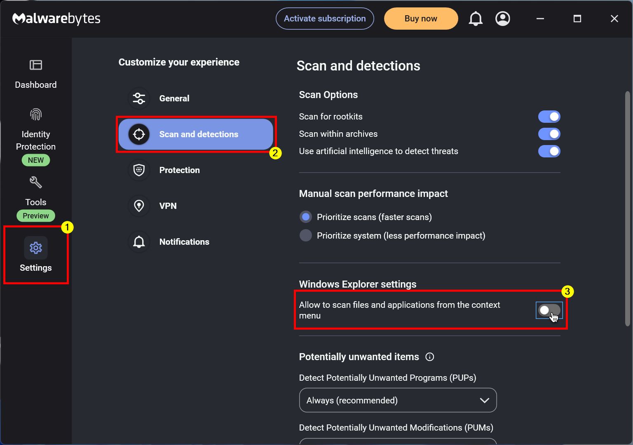
Task: Open the General settings category
Action: [x=174, y=98]
